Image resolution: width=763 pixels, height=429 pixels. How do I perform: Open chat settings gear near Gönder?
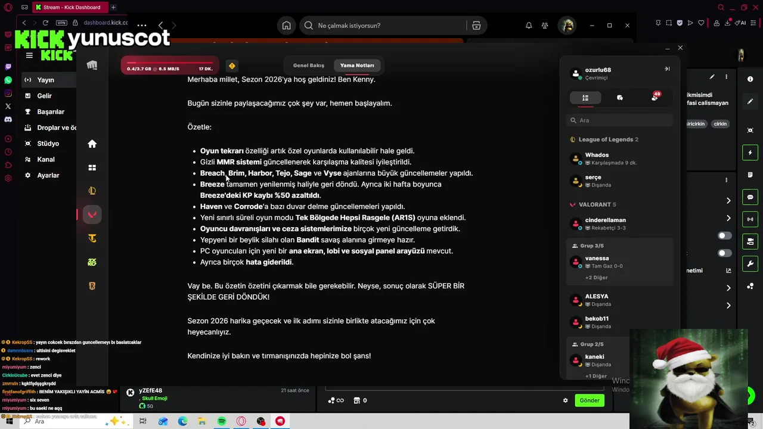point(565,400)
